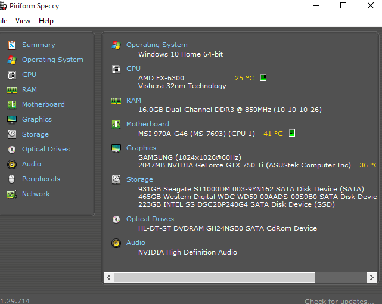This screenshot has height=304, width=382.
Task: Click the CPU temperature green indicator
Action: point(263,78)
